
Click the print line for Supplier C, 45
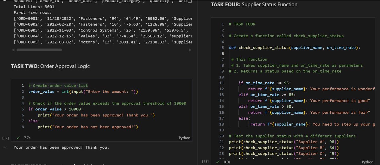coord(283,154)
